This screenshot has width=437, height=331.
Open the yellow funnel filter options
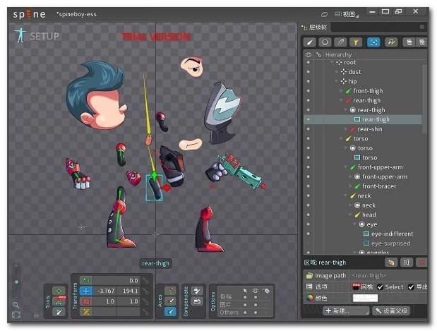point(356,42)
